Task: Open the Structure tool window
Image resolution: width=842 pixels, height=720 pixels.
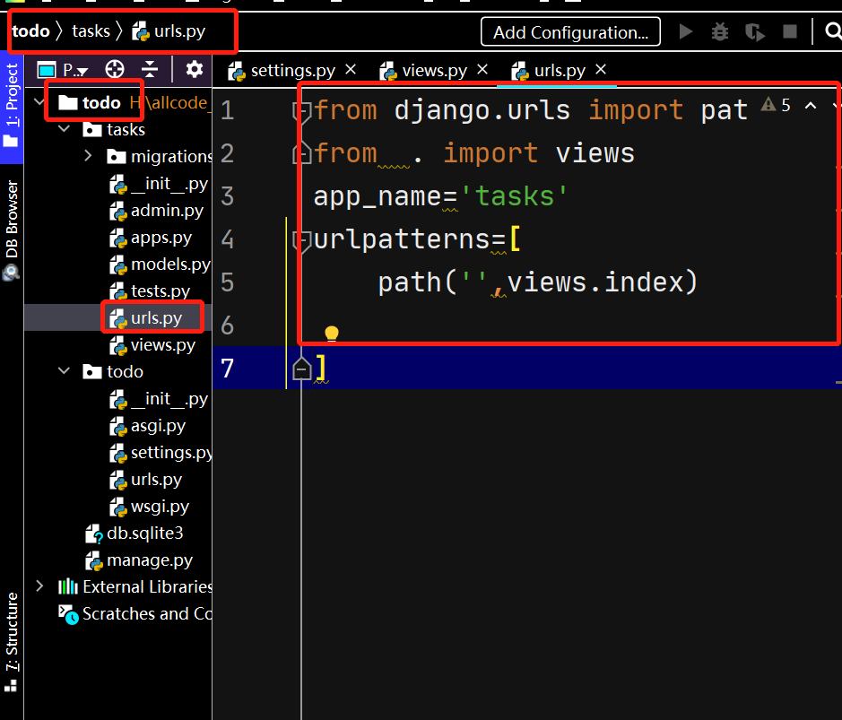Action: point(12,642)
